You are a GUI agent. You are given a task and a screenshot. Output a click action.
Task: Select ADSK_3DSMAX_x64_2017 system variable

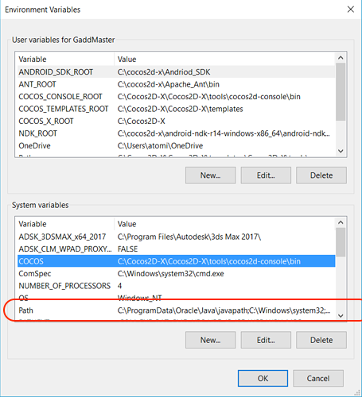(176, 237)
